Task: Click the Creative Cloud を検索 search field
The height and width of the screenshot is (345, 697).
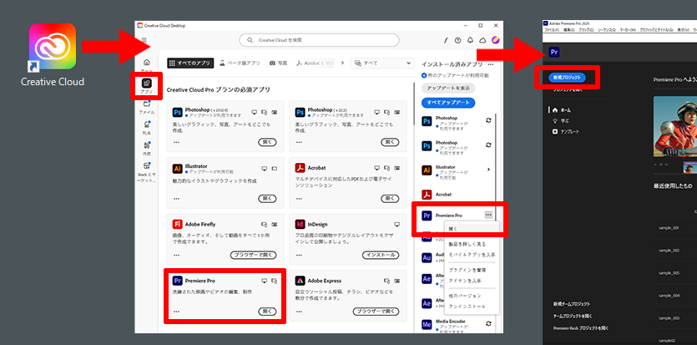Action: pyautogui.click(x=319, y=40)
